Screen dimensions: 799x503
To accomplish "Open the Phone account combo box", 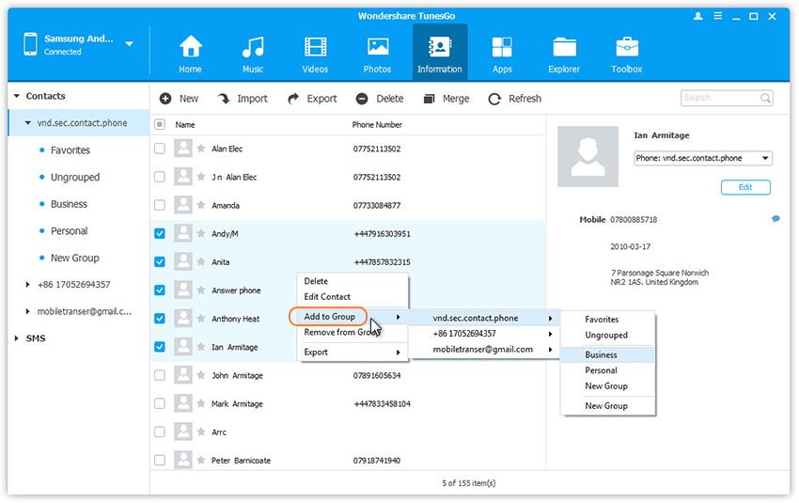I will pyautogui.click(x=703, y=159).
